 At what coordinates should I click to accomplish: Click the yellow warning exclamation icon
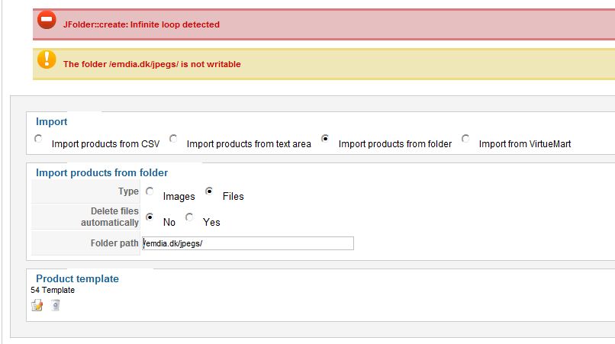tap(47, 59)
